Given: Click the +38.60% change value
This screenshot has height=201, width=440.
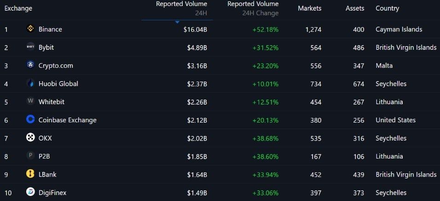Looking at the screenshot, I should 266,157.
